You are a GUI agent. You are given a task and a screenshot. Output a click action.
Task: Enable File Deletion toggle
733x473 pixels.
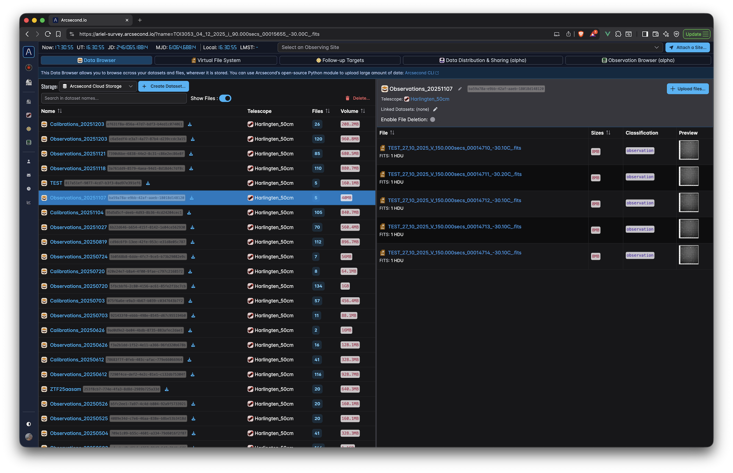(x=432, y=119)
